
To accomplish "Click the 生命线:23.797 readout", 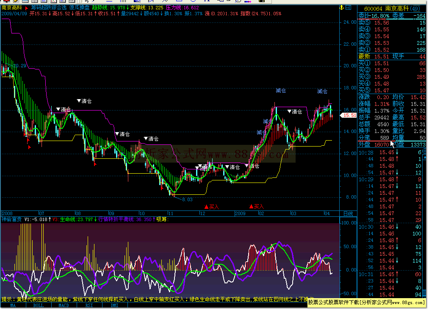I will 76,219.
